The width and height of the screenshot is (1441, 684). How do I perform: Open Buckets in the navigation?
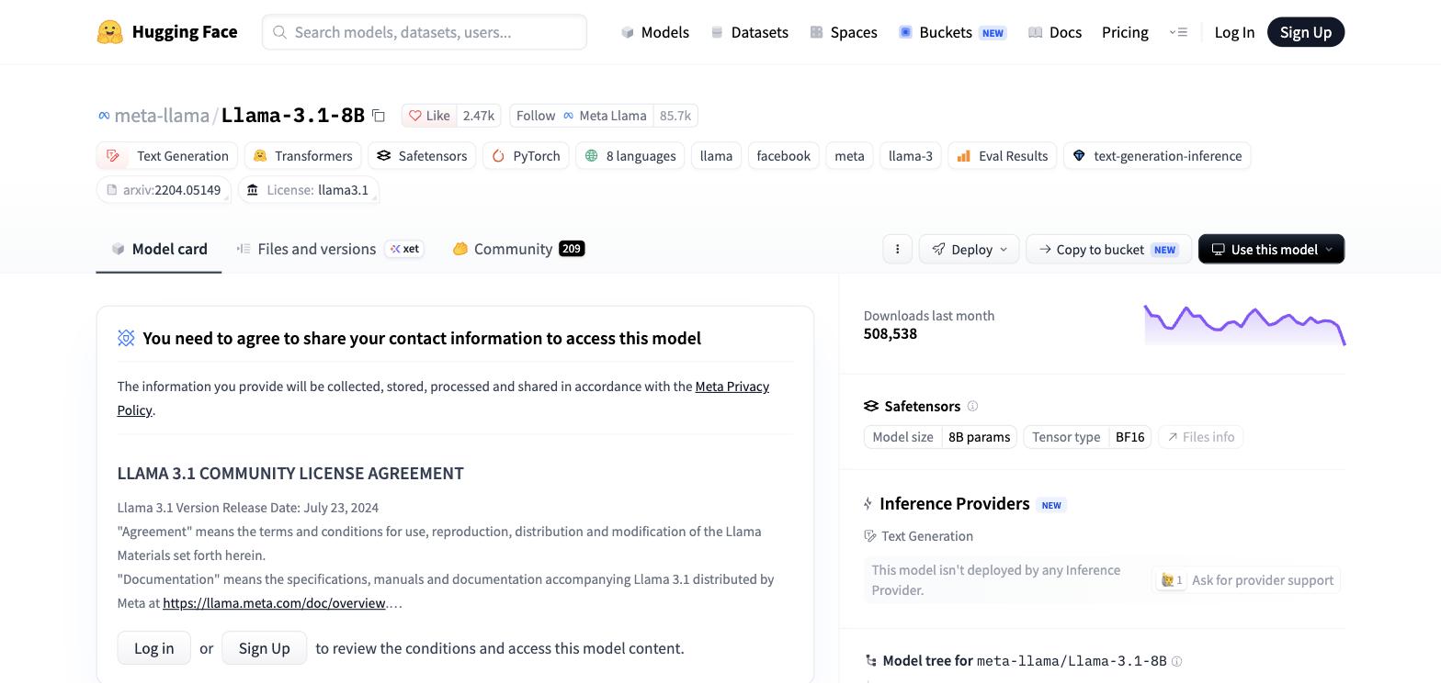(951, 32)
